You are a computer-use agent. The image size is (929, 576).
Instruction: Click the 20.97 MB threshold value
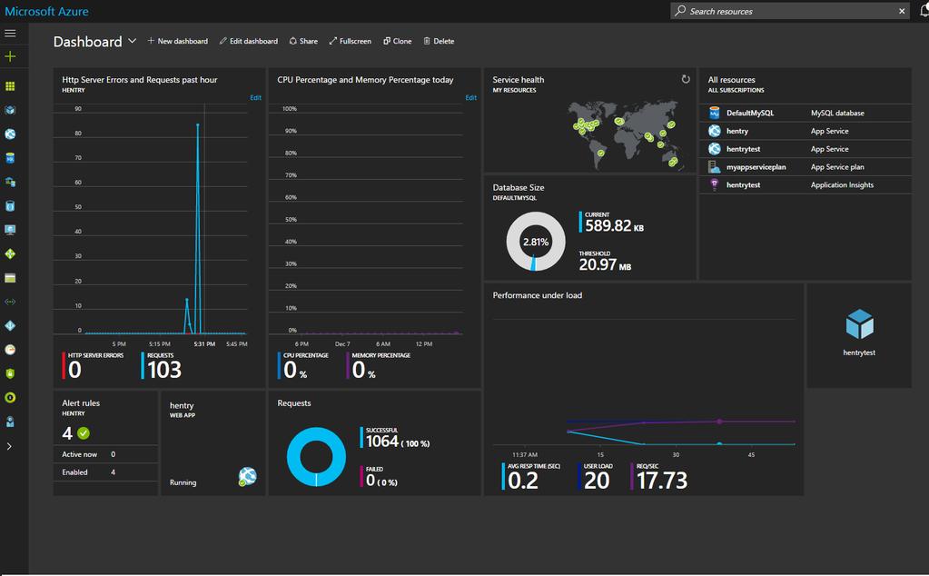coord(605,264)
